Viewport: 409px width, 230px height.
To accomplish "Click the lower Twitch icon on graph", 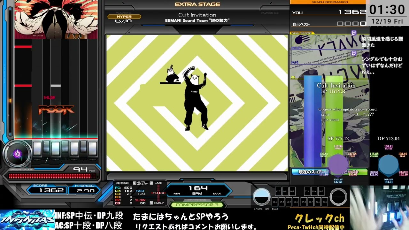I will (354, 53).
